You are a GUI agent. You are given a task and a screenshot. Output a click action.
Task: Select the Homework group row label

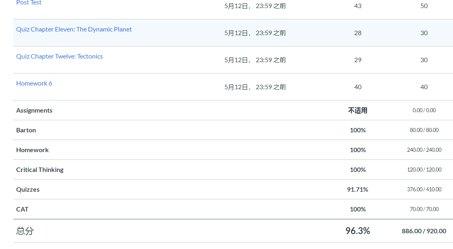coord(32,150)
